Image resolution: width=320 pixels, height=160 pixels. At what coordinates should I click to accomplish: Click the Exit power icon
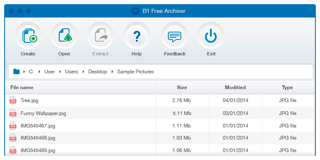click(211, 36)
